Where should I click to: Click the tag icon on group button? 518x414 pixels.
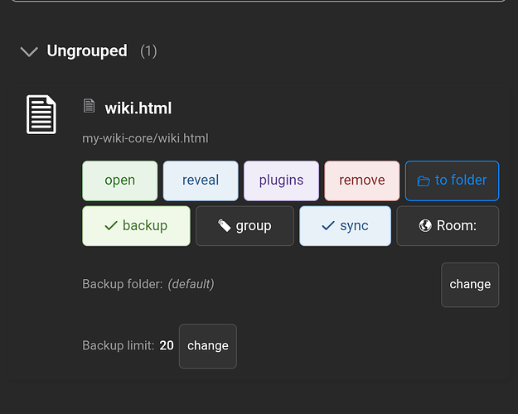click(224, 226)
